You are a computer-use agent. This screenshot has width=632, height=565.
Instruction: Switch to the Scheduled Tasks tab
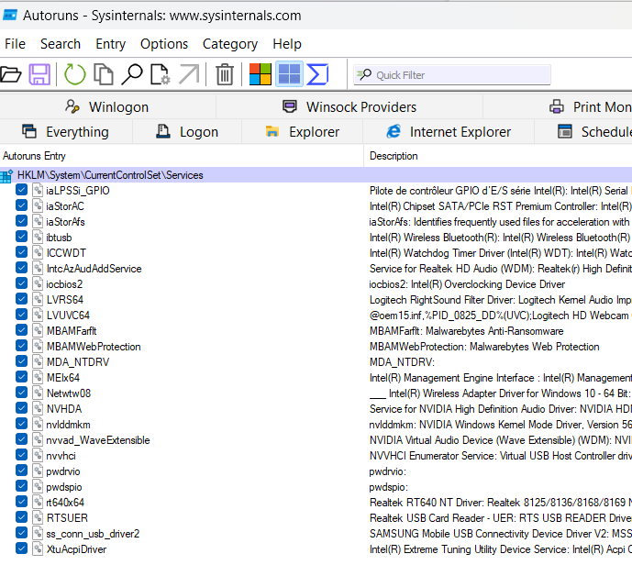click(583, 131)
